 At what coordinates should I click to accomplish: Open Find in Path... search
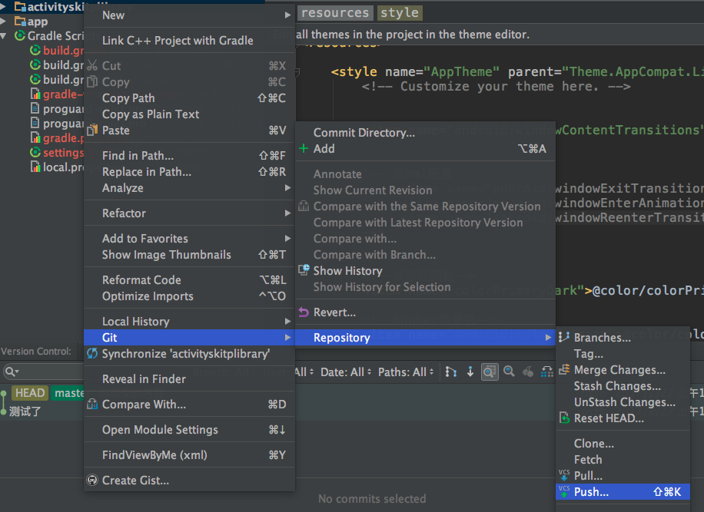click(190, 156)
